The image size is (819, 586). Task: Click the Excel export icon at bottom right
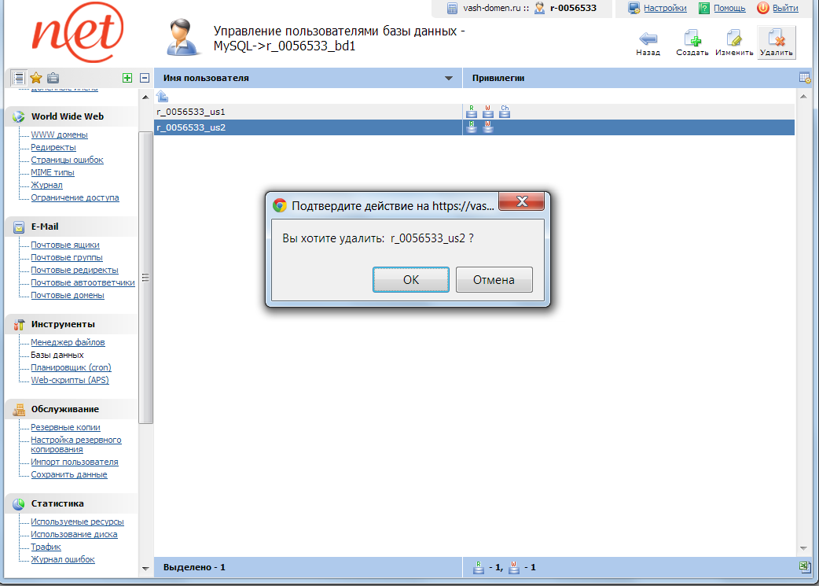pos(804,566)
